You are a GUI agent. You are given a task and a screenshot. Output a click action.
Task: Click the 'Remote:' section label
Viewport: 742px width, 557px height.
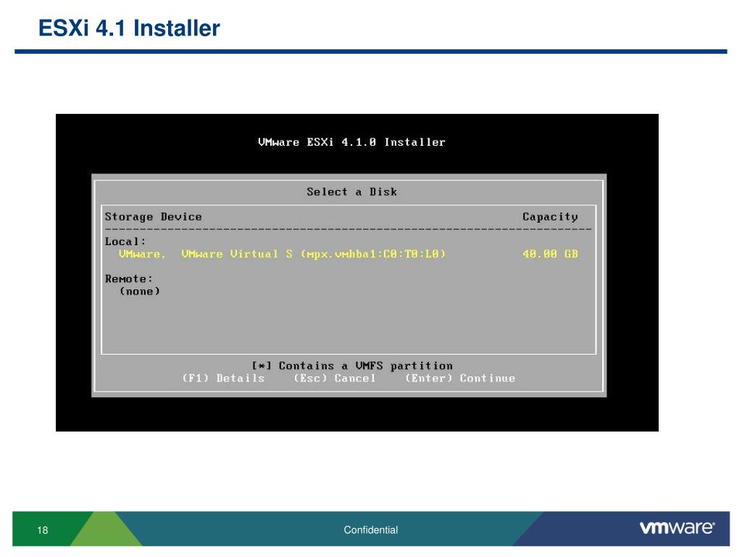tap(129, 279)
